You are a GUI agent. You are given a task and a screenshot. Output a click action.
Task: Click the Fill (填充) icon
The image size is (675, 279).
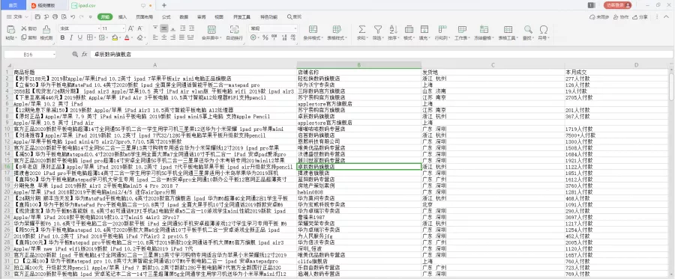424,29
